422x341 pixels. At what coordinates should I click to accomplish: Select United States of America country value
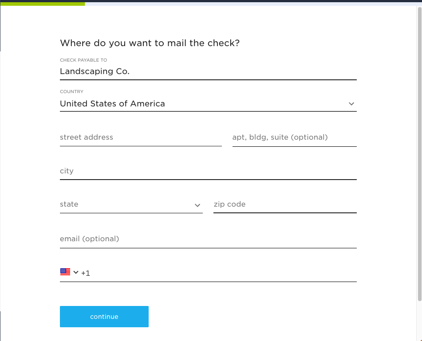[x=113, y=104]
